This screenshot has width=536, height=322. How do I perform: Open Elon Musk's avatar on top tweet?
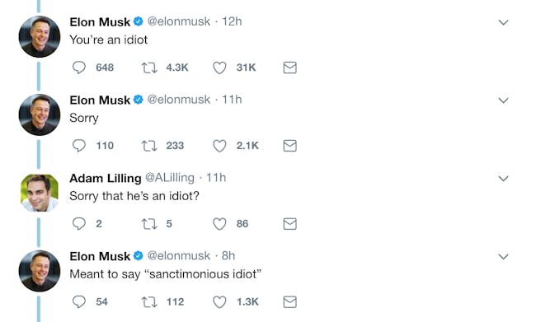click(x=40, y=36)
